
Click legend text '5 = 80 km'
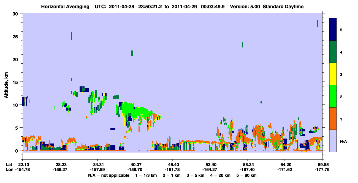247,175
